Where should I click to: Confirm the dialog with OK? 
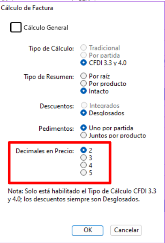pos(88,230)
